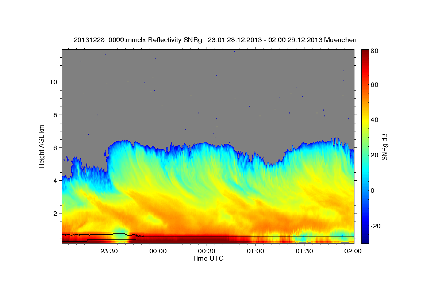Select the 'Height AGL km' axis label

42,146
